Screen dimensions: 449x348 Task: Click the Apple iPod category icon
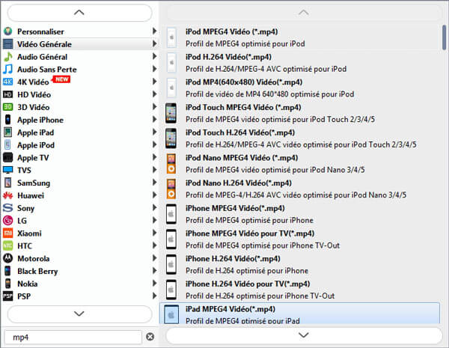(7, 145)
